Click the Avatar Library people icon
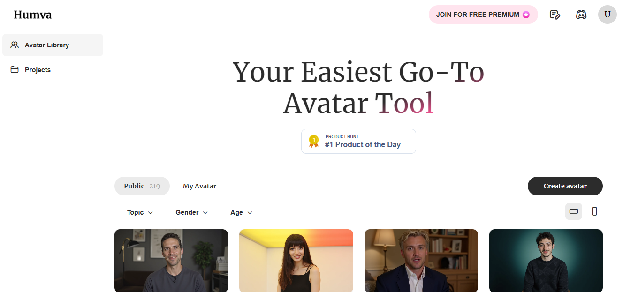The image size is (623, 292). point(15,45)
